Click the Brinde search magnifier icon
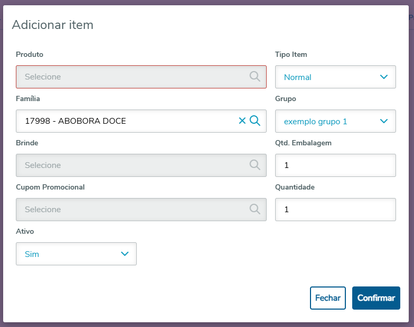The image size is (414, 327). click(x=255, y=165)
